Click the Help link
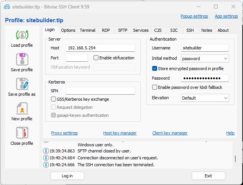Image resolution: width=243 pixels, height=185 pixels. tap(230, 133)
